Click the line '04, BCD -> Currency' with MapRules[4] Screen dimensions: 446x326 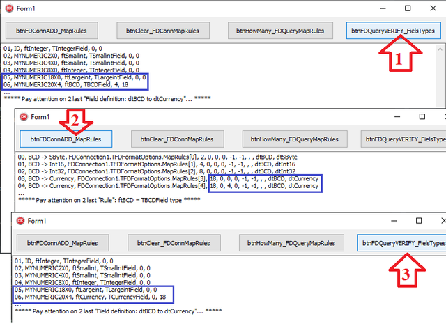(168, 186)
